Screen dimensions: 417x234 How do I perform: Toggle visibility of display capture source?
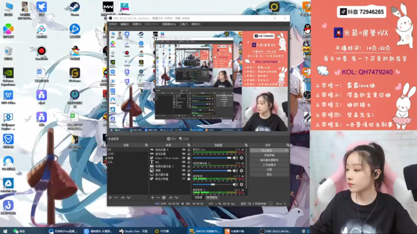pos(183,175)
